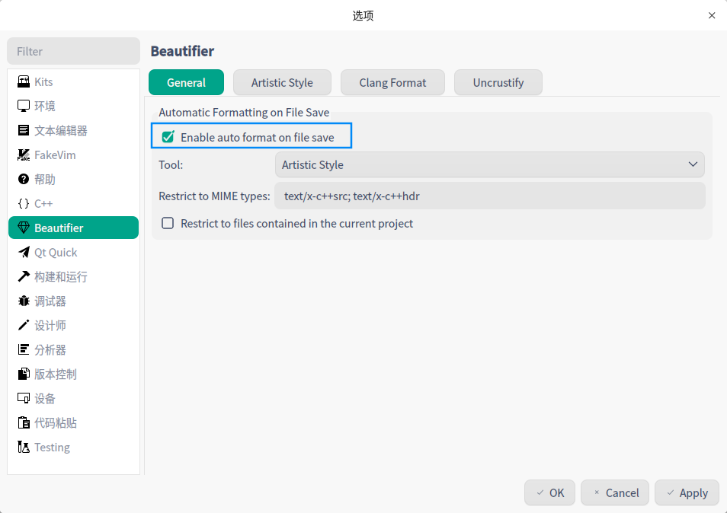Edit the Restrict to MIME types field
Screen dimensions: 727x513
pyautogui.click(x=489, y=196)
